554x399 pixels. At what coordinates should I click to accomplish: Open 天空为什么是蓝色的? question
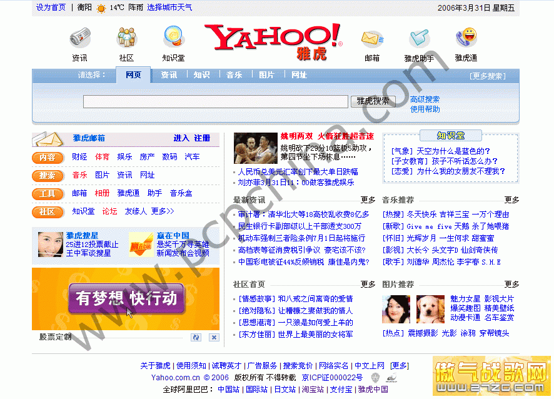pyautogui.click(x=453, y=151)
